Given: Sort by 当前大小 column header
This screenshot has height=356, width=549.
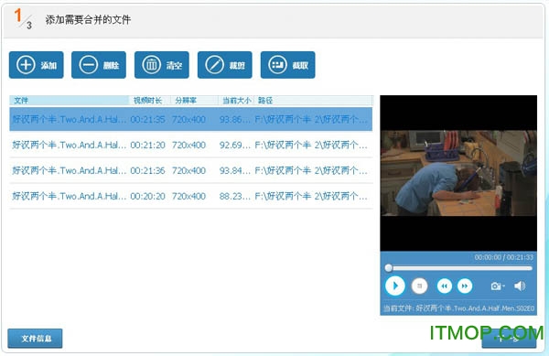Looking at the screenshot, I should click(236, 101).
